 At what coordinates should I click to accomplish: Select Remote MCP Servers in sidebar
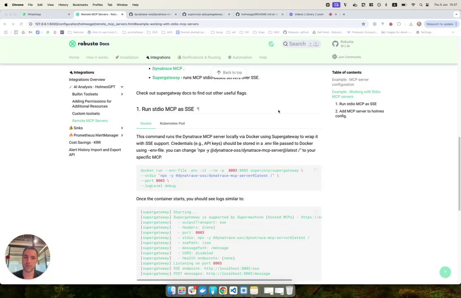(x=90, y=120)
